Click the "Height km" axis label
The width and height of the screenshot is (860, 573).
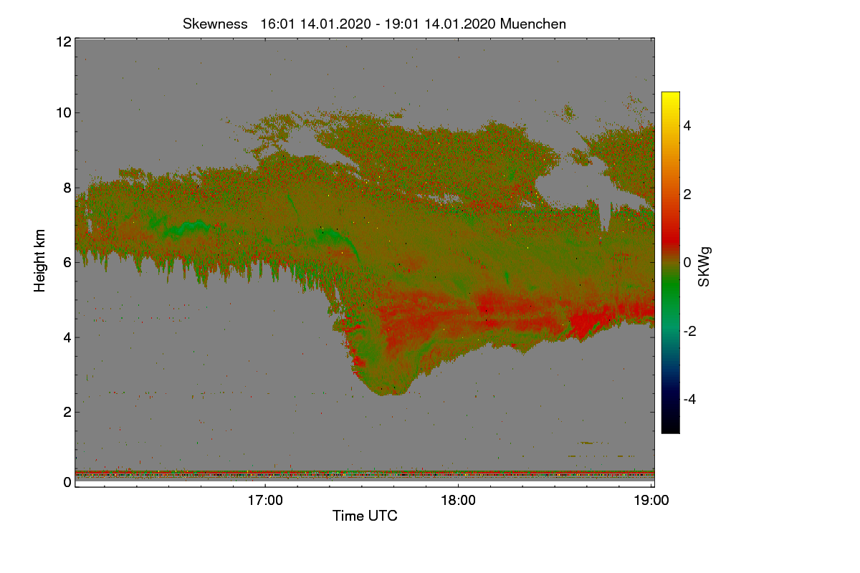pyautogui.click(x=40, y=260)
